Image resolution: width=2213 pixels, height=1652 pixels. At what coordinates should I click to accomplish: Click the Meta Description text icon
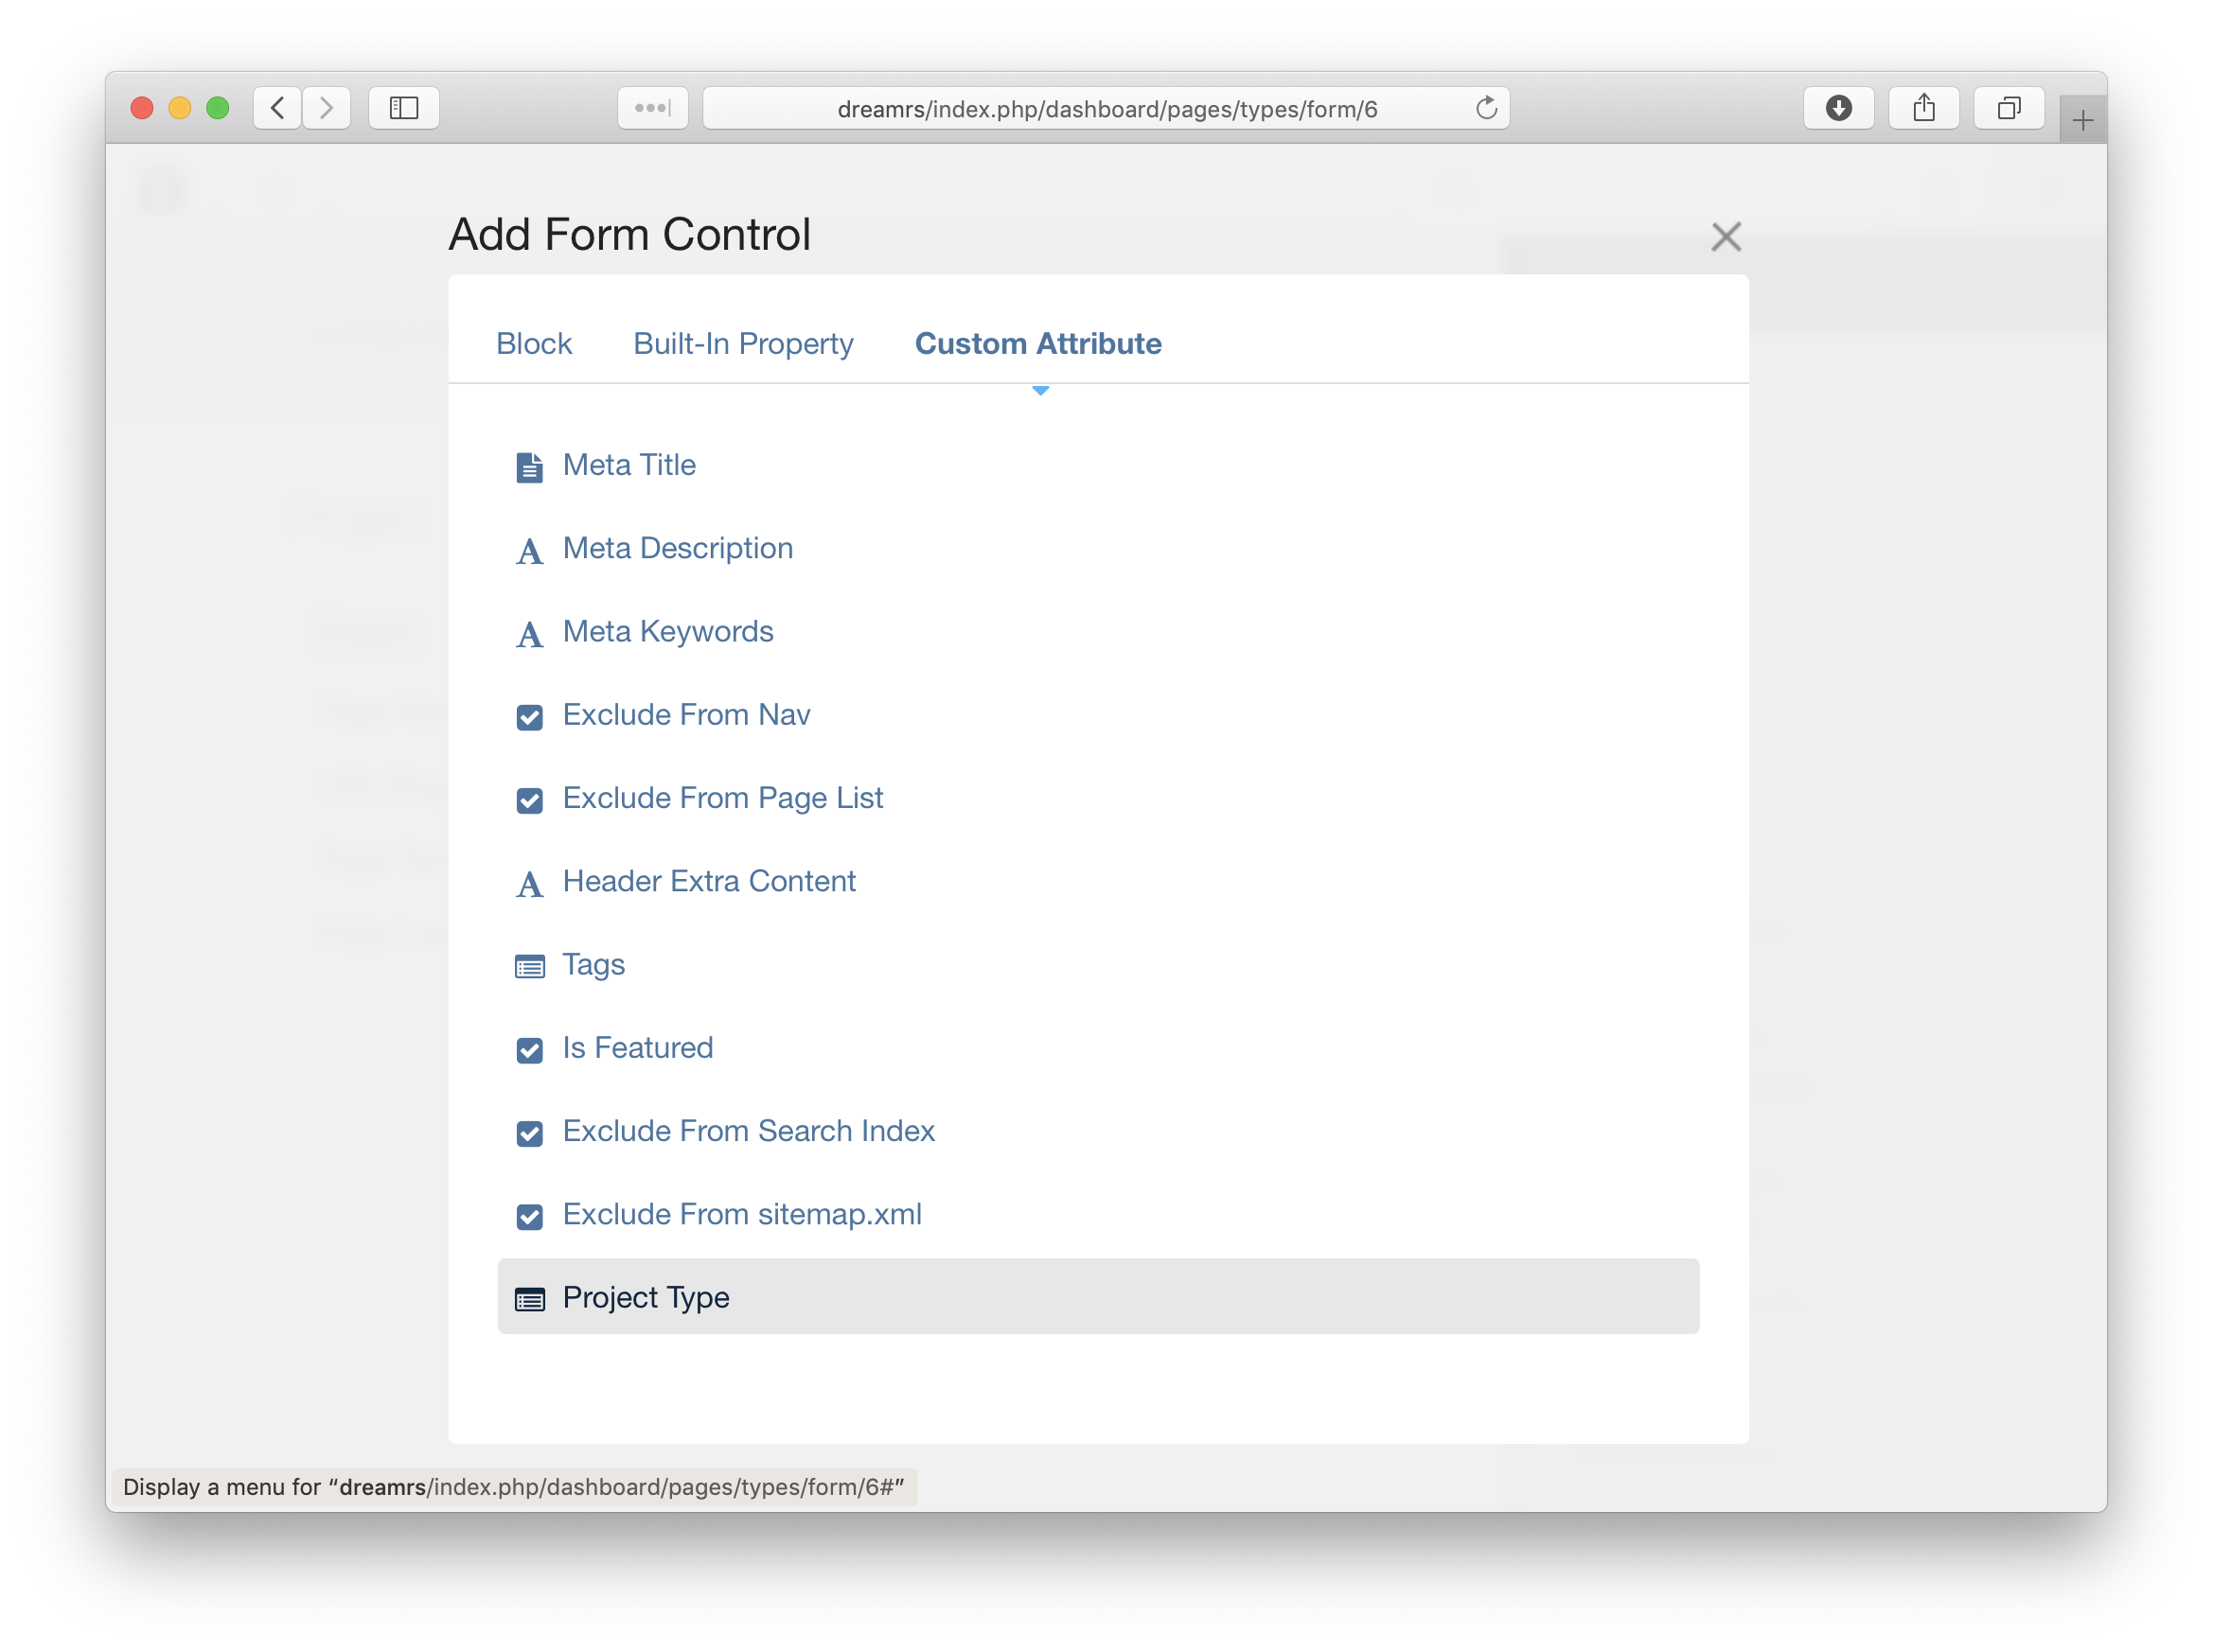[529, 551]
